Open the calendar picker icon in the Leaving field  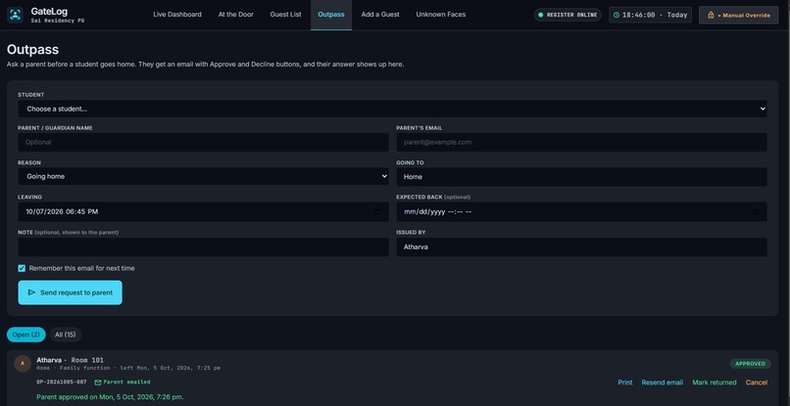point(378,211)
